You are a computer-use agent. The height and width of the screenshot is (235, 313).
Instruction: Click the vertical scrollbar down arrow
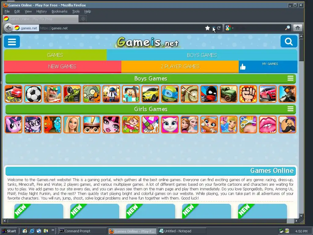[x=301, y=216]
